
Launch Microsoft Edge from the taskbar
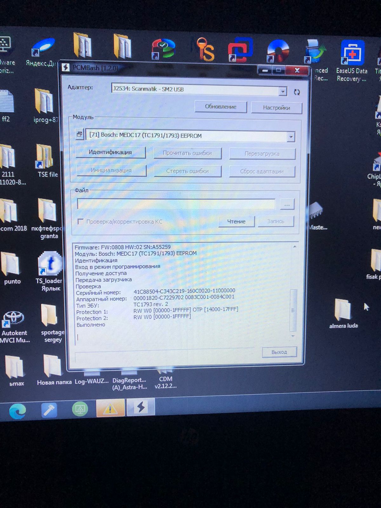(x=17, y=411)
